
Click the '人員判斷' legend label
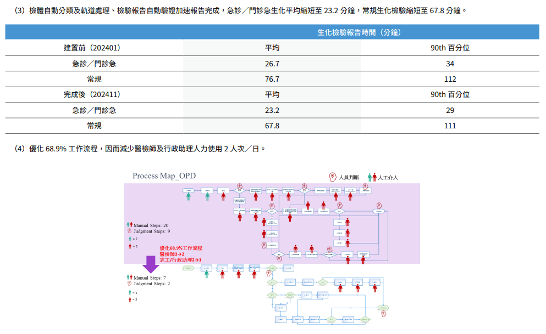[x=349, y=177]
